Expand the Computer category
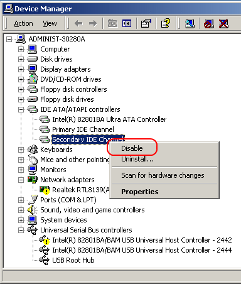 pos(21,49)
